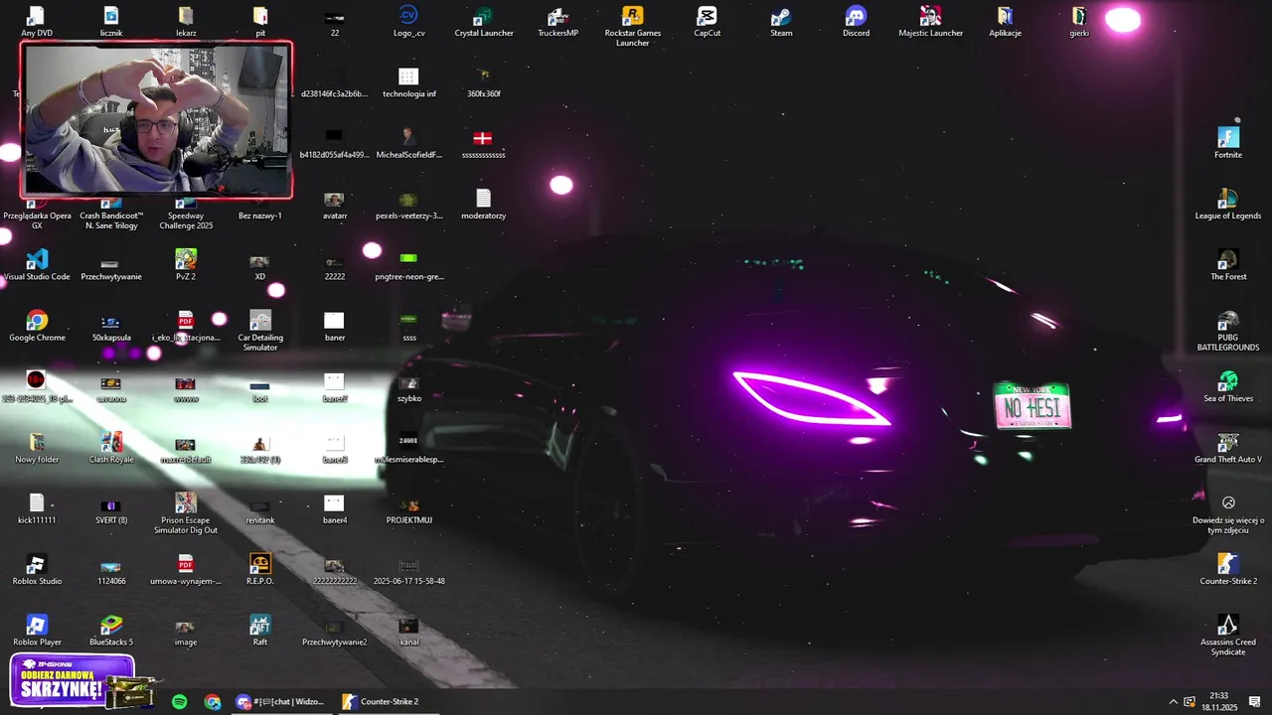The image size is (1272, 715).
Task: Open the lekarz folder
Action: click(x=186, y=22)
